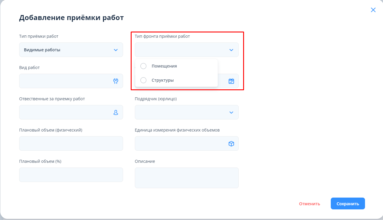Click the empty Тип фронта приёмки работ field

click(x=180, y=50)
